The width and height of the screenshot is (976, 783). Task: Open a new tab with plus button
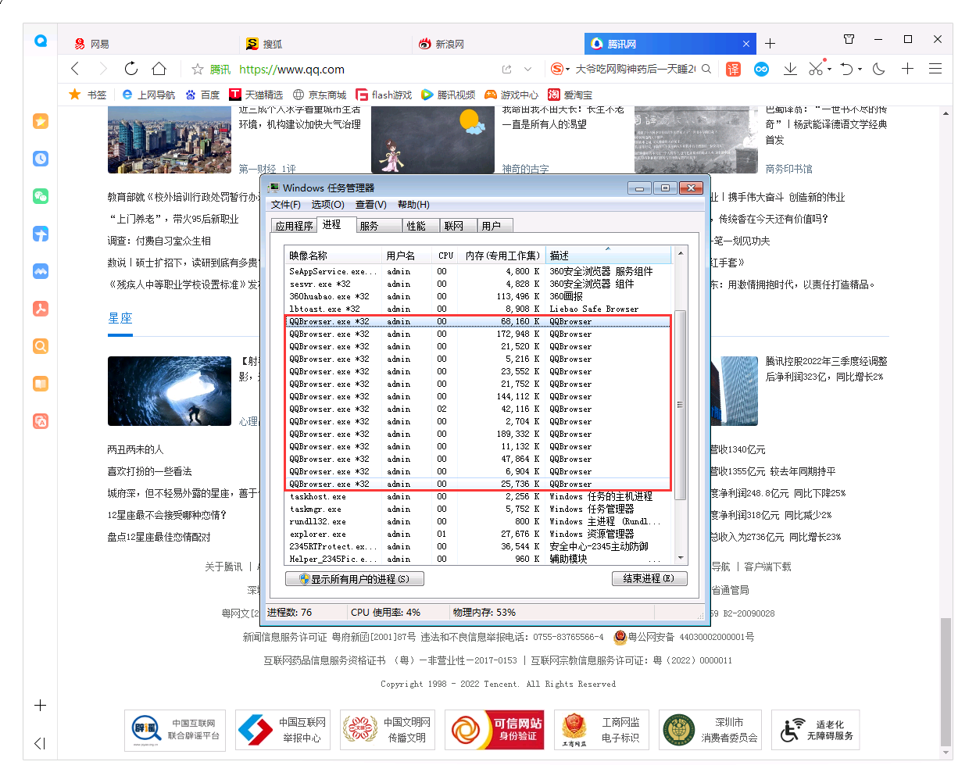(770, 44)
